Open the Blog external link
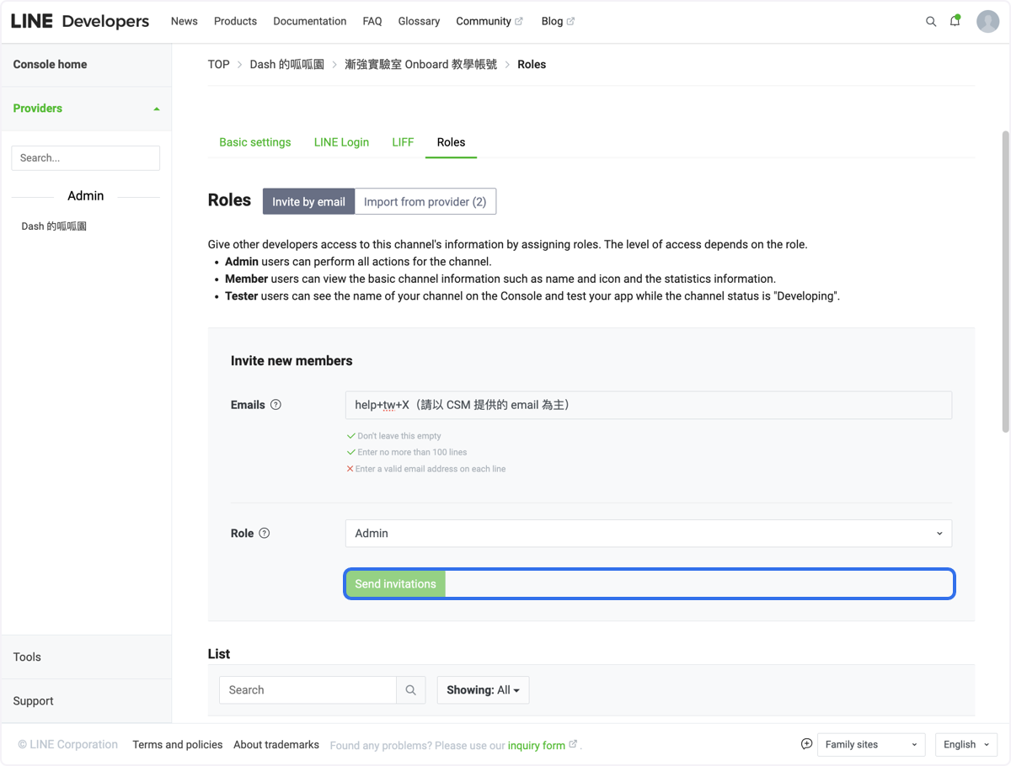Screen dimensions: 1011x766 (558, 21)
